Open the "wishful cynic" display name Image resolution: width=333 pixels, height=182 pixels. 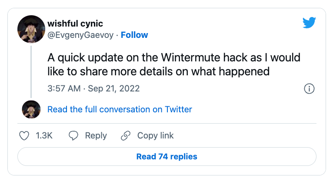[75, 24]
